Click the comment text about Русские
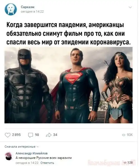Image resolution: width=139 pixels, height=167 pixels. (44, 158)
